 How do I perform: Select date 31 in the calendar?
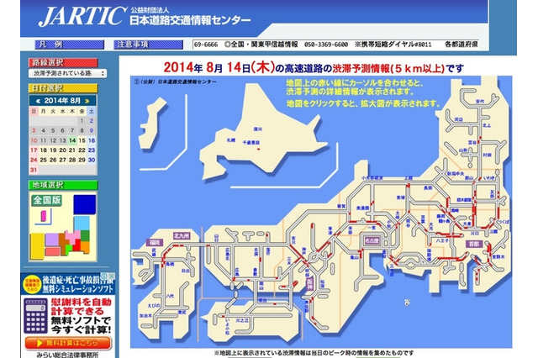(x=34, y=170)
